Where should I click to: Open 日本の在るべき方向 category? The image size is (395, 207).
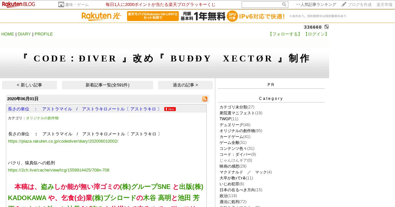pyautogui.click(x=237, y=190)
